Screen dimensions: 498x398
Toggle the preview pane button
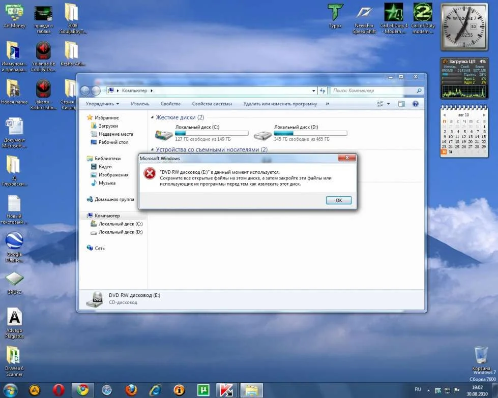pos(401,104)
